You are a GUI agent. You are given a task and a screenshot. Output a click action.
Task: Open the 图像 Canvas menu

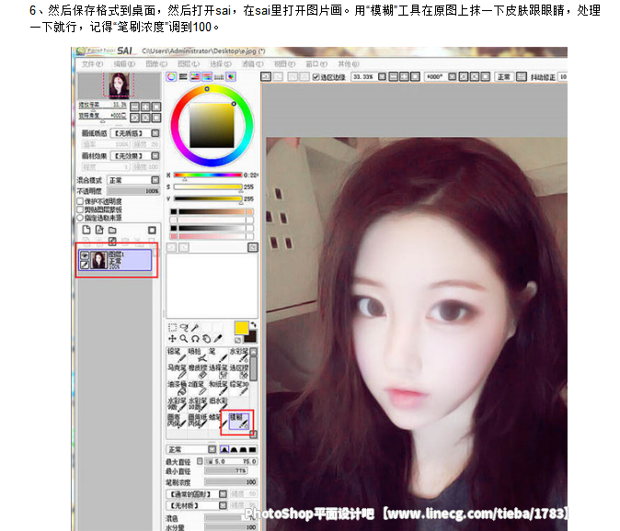coord(156,63)
